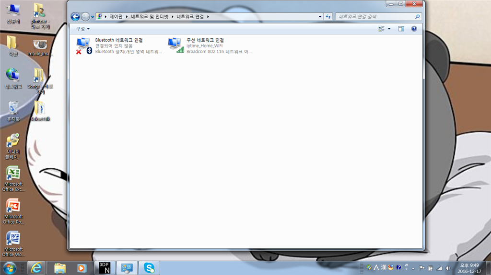Select the Bluetooth 네트워크 연결 adapter icon
Viewport: 491px width, 275px height.
(x=84, y=45)
